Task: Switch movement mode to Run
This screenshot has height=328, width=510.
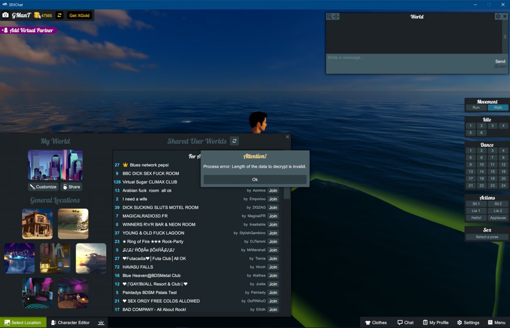Action: (x=476, y=107)
